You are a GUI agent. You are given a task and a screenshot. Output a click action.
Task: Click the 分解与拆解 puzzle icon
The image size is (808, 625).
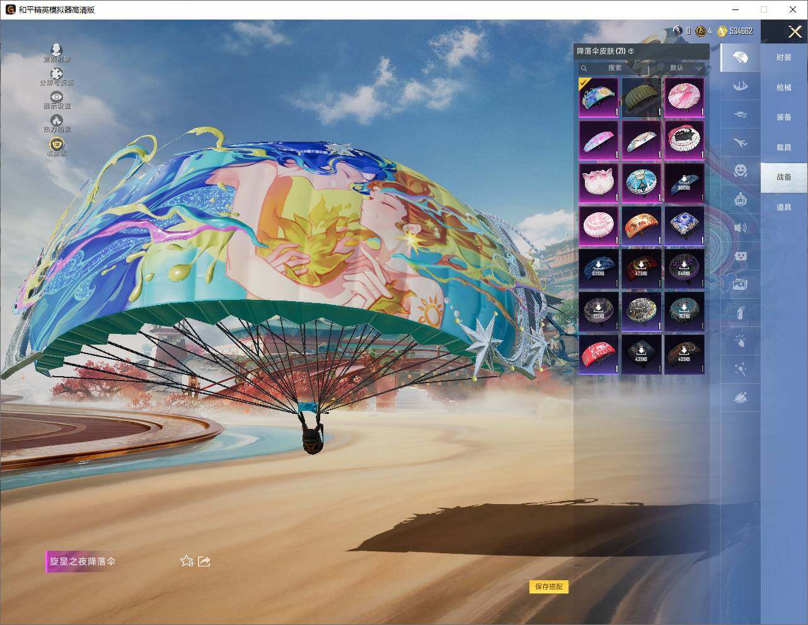tap(57, 74)
